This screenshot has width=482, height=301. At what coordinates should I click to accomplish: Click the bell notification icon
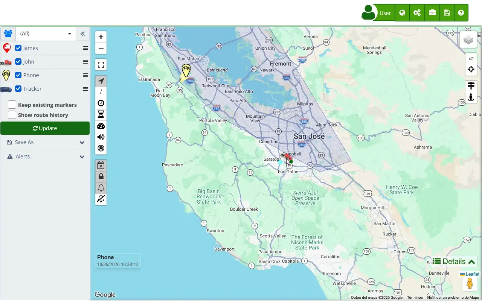(x=101, y=188)
